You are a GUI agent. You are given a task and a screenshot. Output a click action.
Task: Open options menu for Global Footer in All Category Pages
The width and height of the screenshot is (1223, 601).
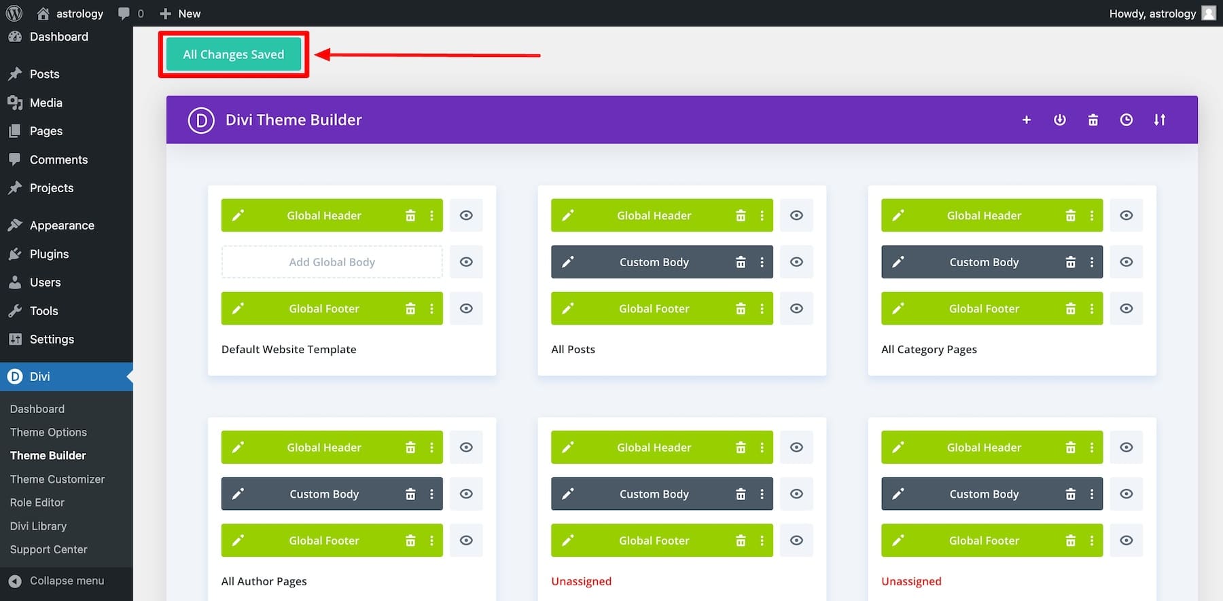point(1092,308)
